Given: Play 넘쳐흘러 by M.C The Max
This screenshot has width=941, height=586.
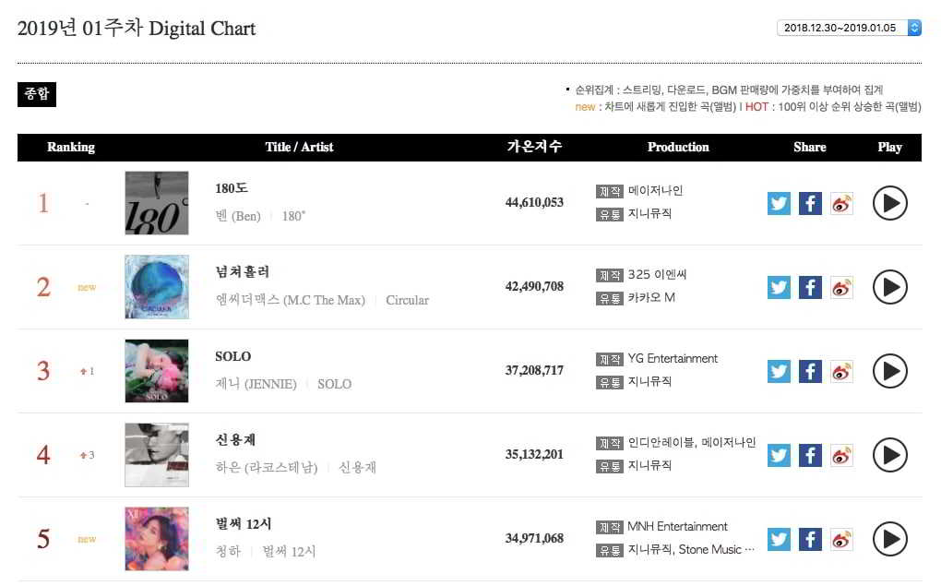Looking at the screenshot, I should coord(889,287).
